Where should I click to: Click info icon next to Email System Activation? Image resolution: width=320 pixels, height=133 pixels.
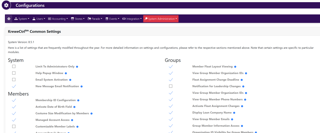[x=70, y=80]
